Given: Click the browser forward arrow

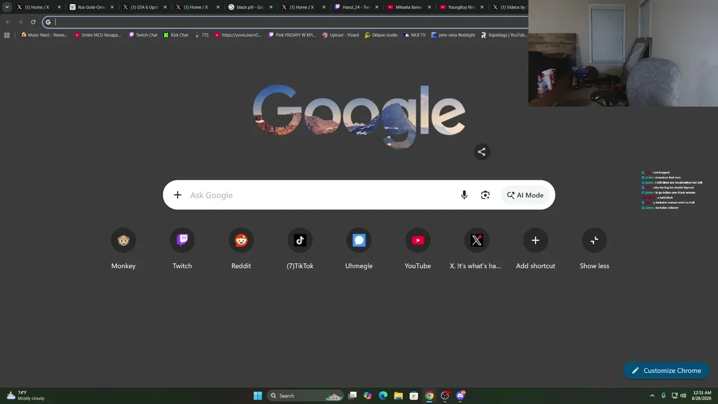Looking at the screenshot, I should click(x=20, y=22).
